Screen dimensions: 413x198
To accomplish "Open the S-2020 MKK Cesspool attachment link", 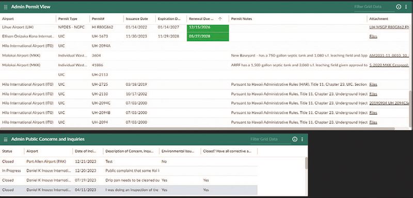I will tap(389, 65).
